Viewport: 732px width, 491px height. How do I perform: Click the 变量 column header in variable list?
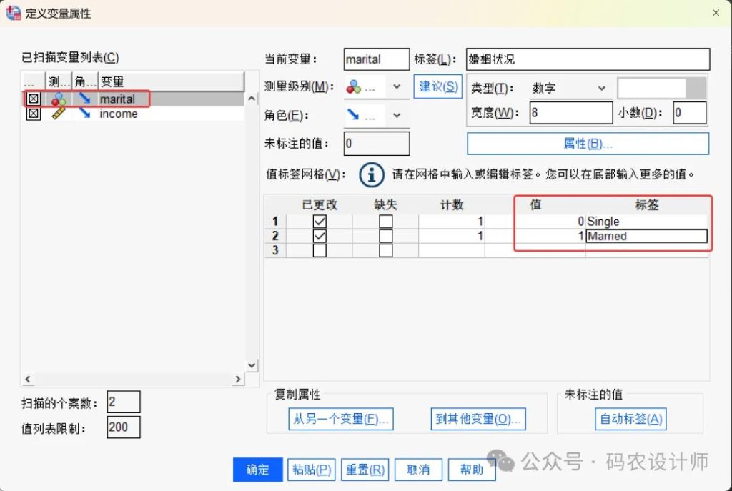170,81
